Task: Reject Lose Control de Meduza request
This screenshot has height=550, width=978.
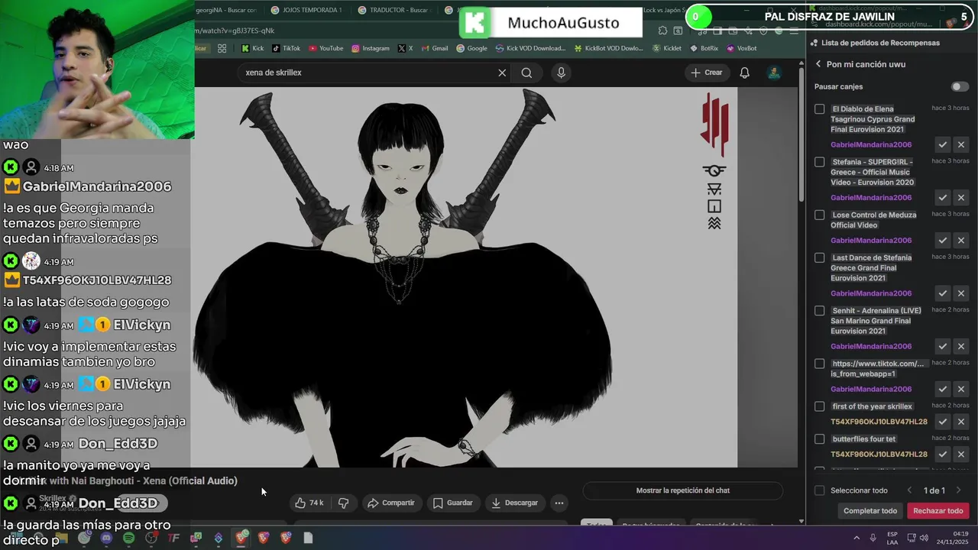Action: pos(961,241)
